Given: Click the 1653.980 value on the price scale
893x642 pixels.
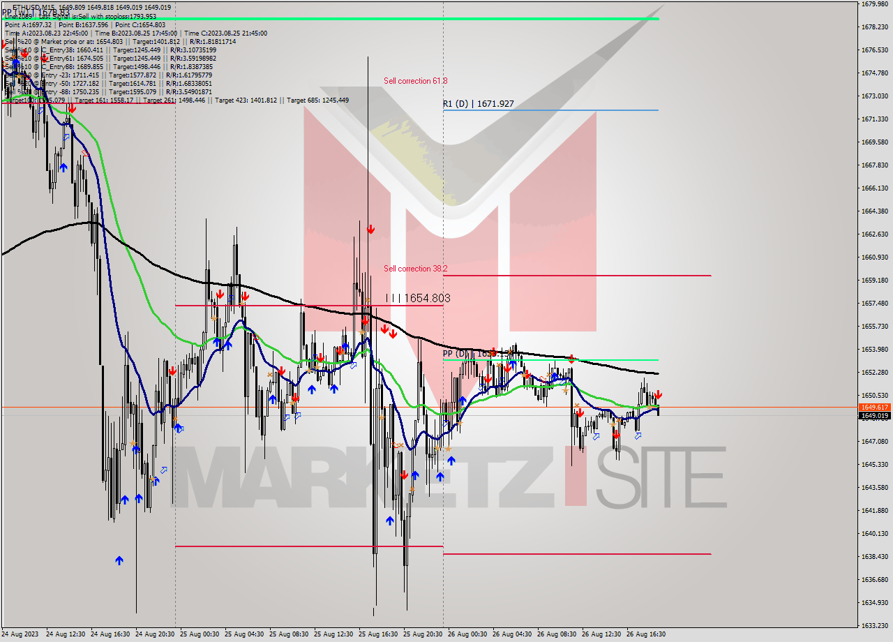Looking at the screenshot, I should click(x=876, y=350).
